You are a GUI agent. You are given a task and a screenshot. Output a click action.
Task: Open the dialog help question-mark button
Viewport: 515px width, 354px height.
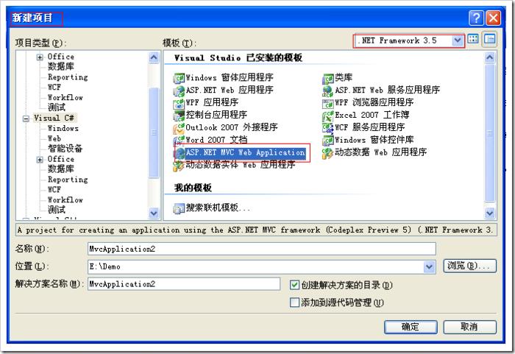[476, 18]
